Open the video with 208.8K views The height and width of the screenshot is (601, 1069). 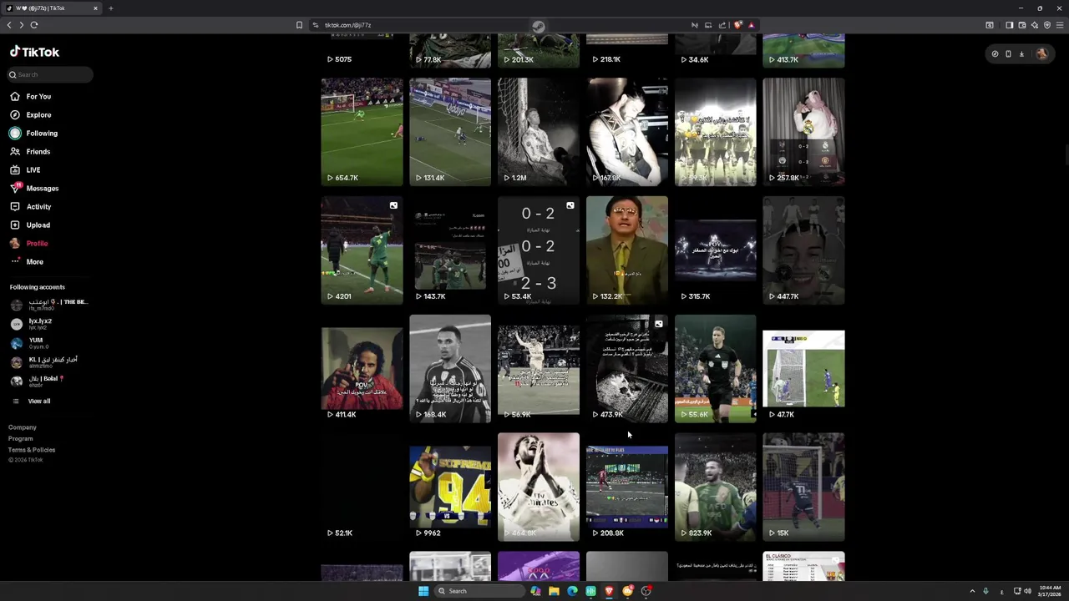627,487
